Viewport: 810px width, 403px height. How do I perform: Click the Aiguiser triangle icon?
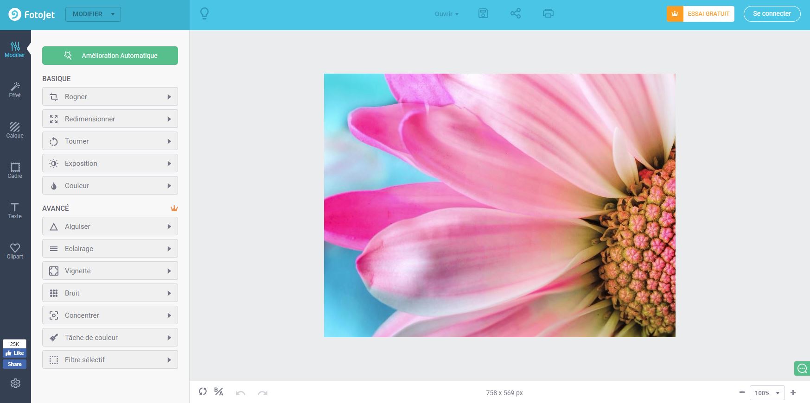(x=54, y=227)
